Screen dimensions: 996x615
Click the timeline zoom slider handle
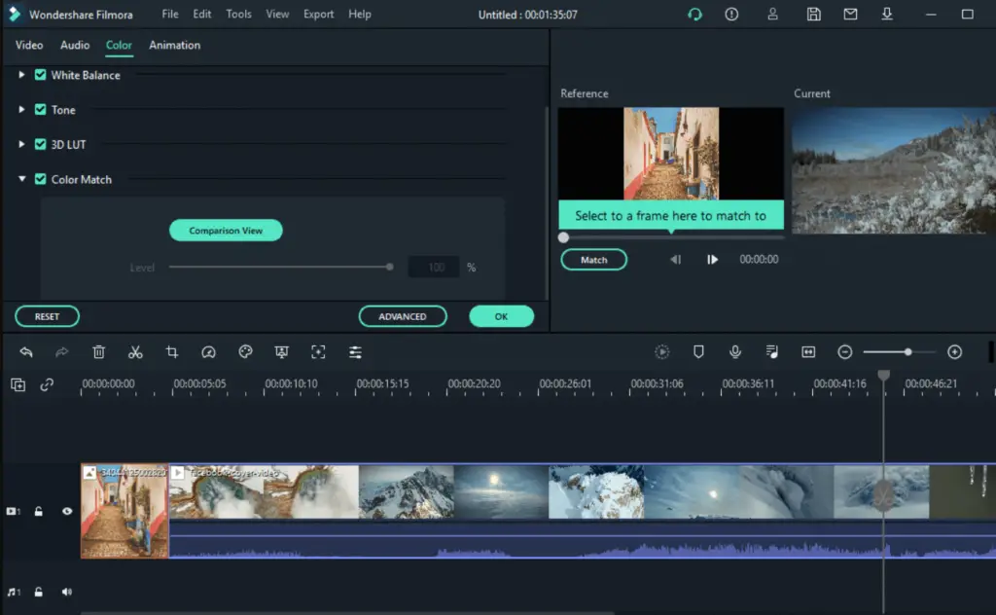tap(907, 352)
